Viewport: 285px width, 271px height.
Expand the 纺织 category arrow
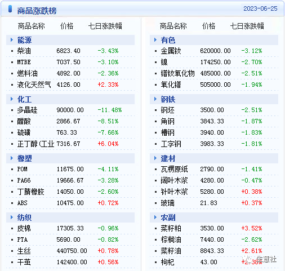pos(12,217)
